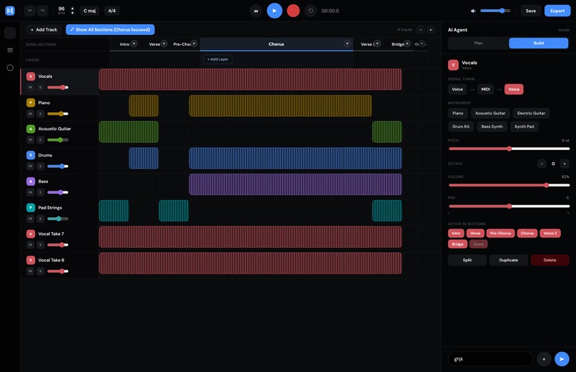
Task: Mute the Vocal Take 8 track
Action: point(31,271)
